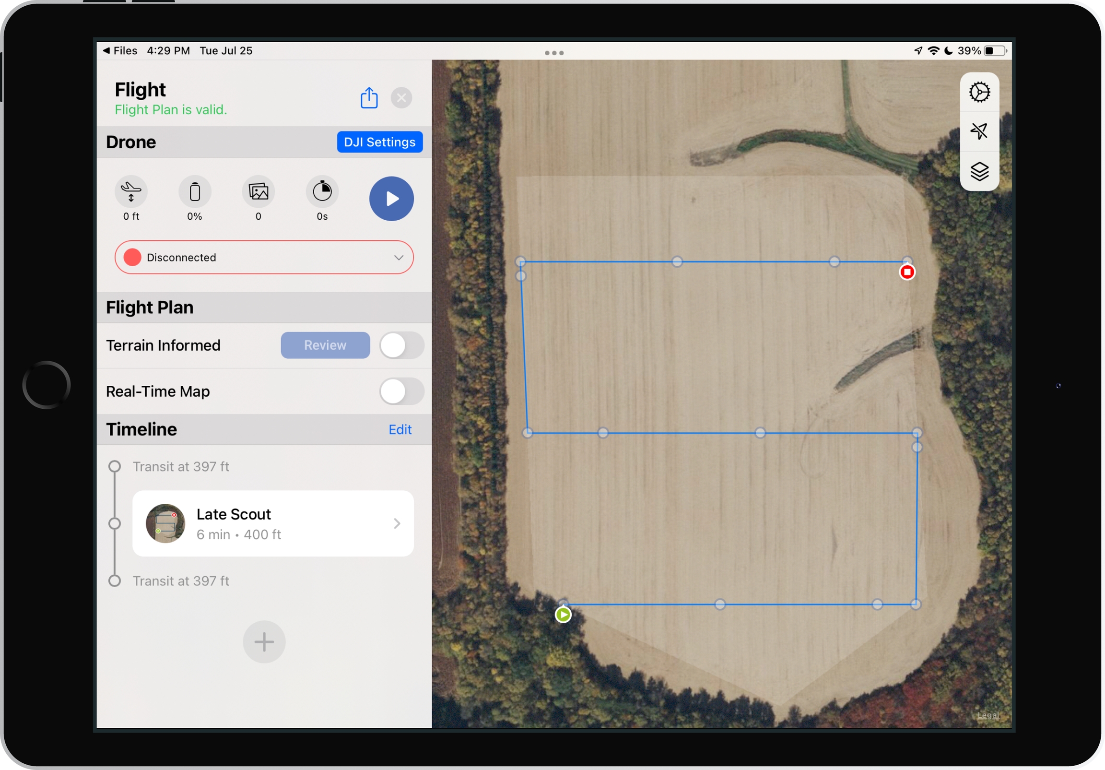Image resolution: width=1105 pixels, height=770 pixels.
Task: Tap the drone battery percentage icon
Action: pos(194,191)
